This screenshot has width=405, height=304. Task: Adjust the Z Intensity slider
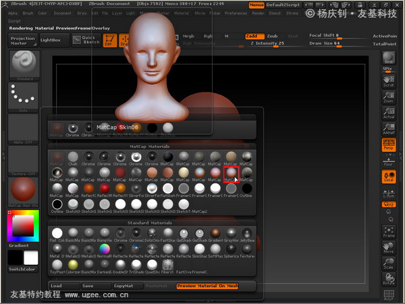click(276, 44)
